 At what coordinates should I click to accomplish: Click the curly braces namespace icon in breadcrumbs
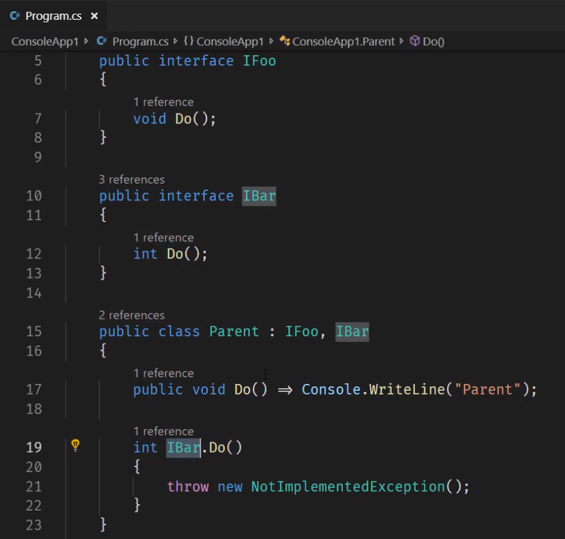(x=188, y=42)
